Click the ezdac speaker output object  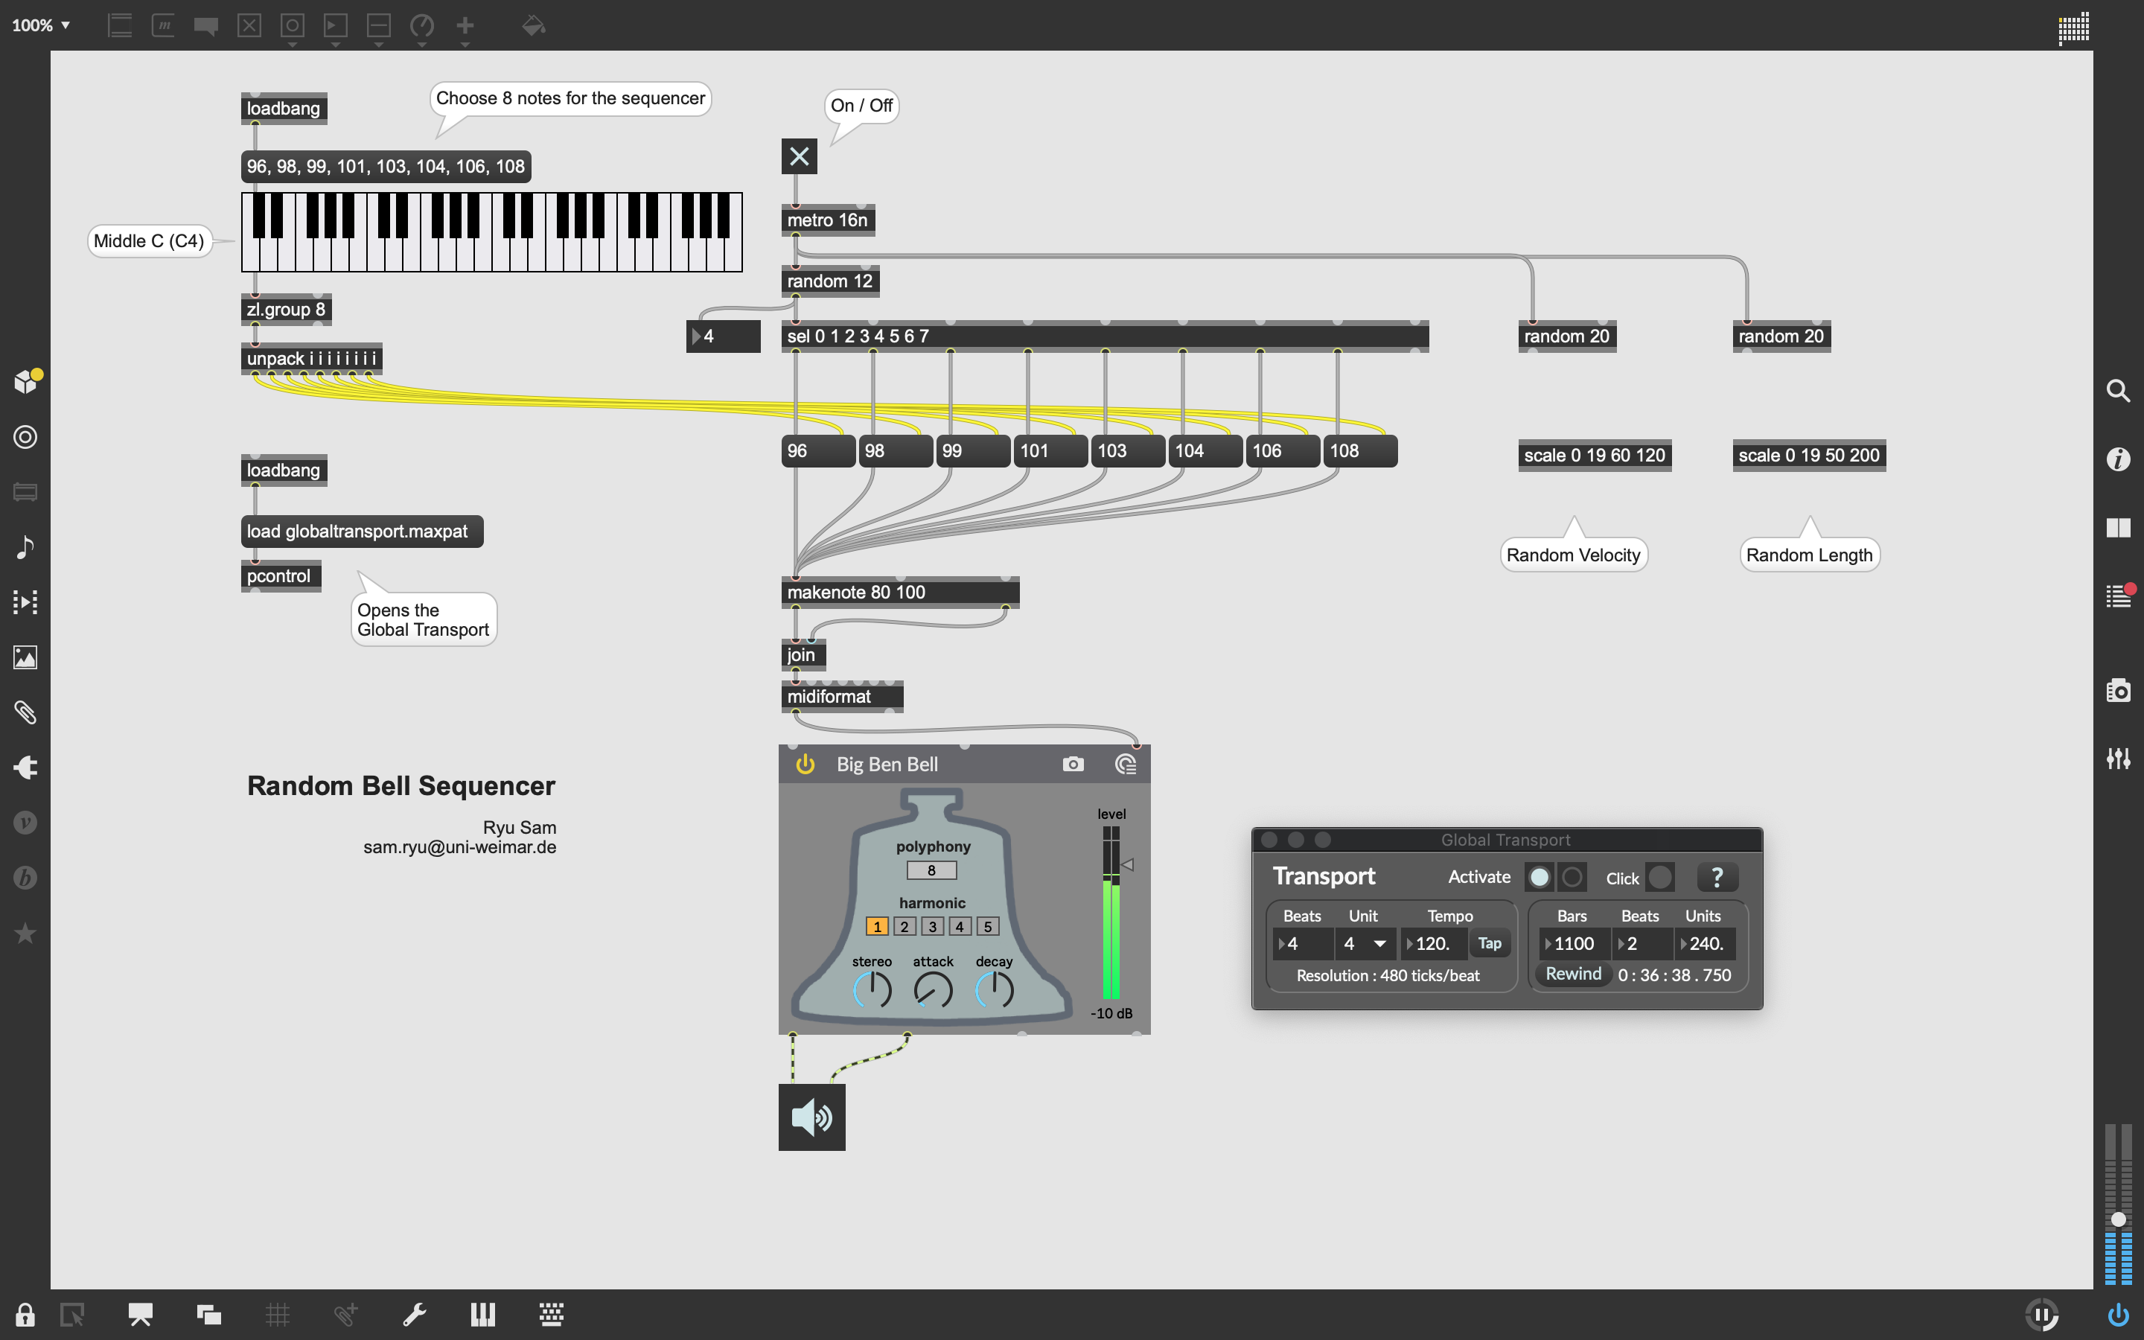point(811,1117)
